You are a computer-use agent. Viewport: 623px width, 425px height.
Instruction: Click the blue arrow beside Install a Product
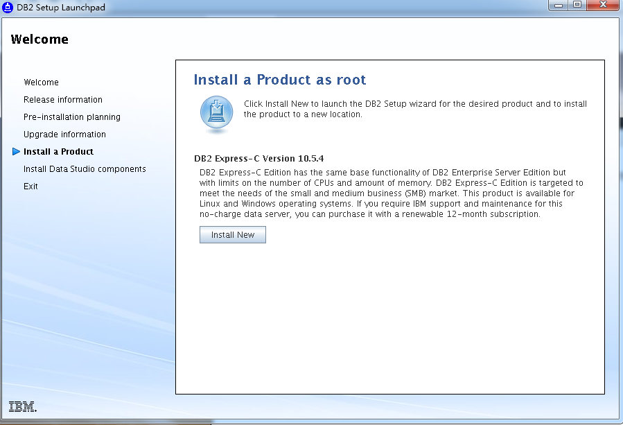point(16,151)
